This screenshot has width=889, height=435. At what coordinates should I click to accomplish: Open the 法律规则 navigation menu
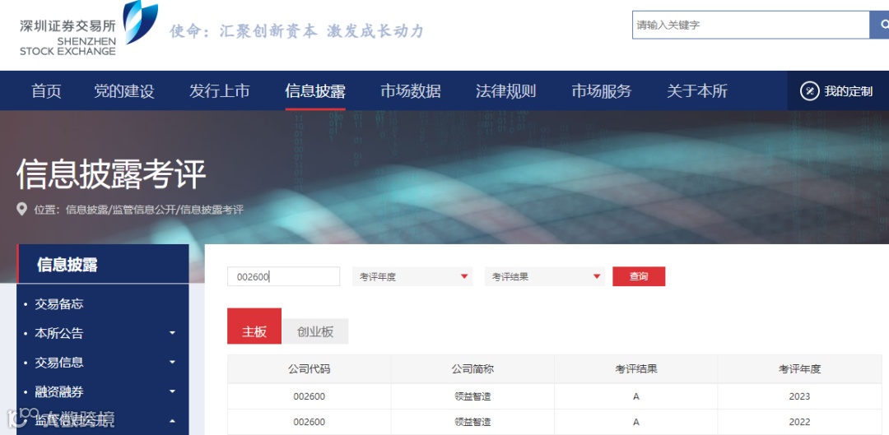(x=505, y=90)
